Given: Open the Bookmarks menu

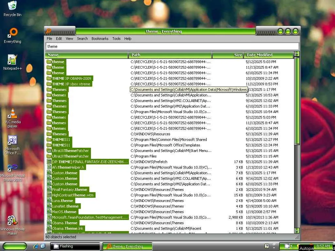Looking at the screenshot, I should coord(100,39).
